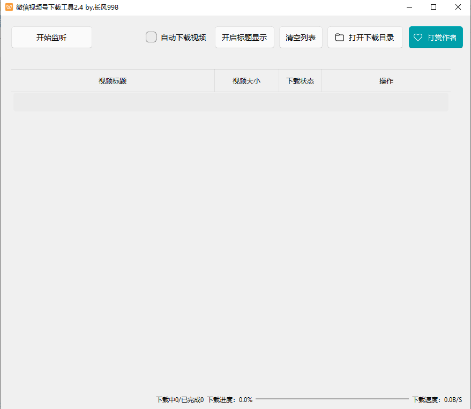Close the download tool window
471x409 pixels.
click(x=458, y=7)
